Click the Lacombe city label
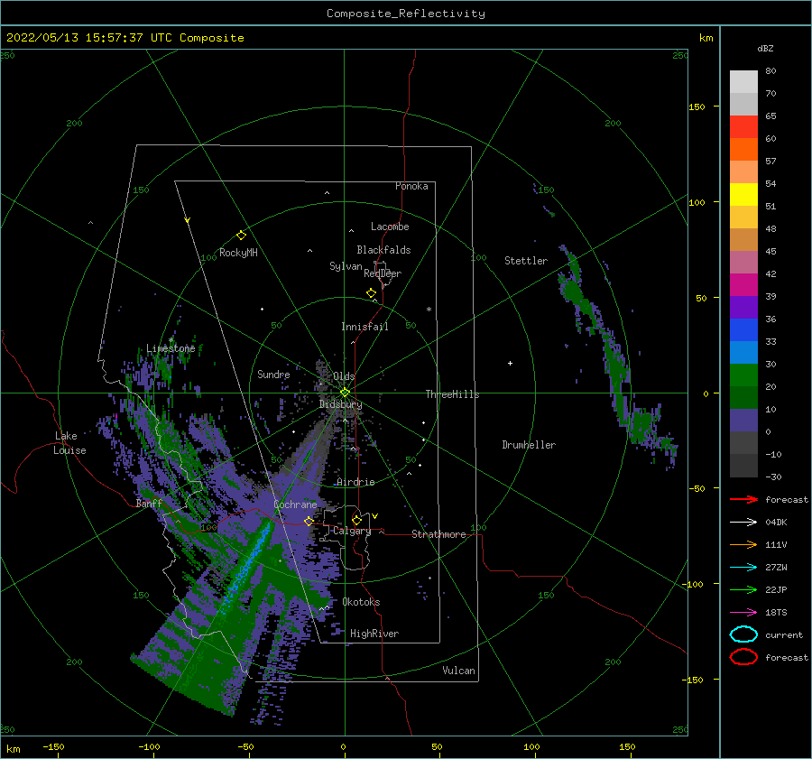812x759 pixels. (x=390, y=227)
